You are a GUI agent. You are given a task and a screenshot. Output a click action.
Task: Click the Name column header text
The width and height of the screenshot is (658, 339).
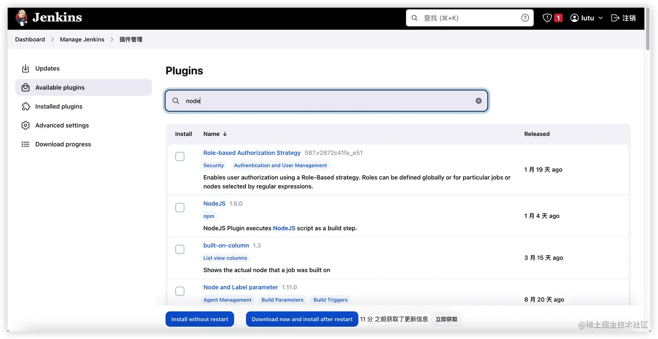211,134
